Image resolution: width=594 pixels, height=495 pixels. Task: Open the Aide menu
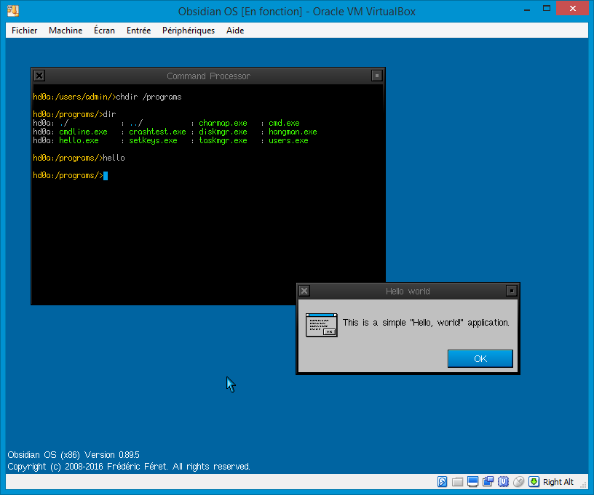click(x=235, y=31)
